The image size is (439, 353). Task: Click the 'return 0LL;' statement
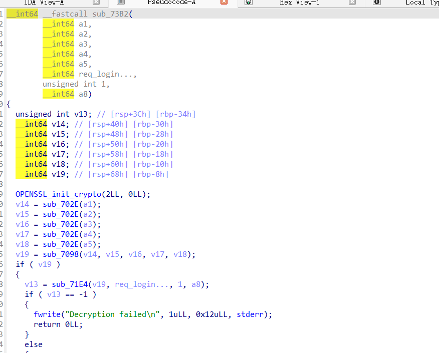[x=58, y=324]
